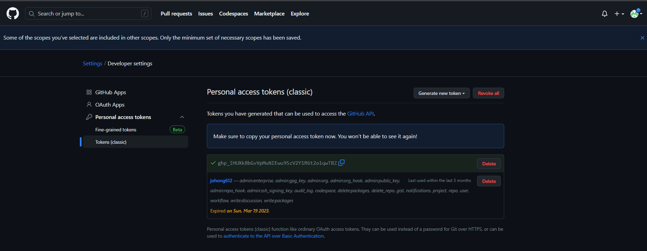
Task: Select the ghp_ token string
Action: point(277,163)
